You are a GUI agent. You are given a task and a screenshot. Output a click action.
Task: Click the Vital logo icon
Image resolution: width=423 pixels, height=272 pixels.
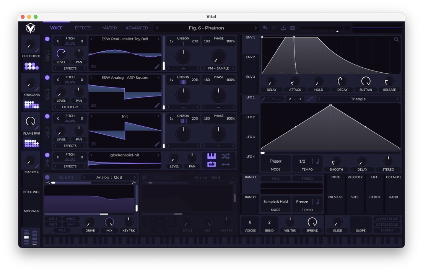(x=30, y=28)
